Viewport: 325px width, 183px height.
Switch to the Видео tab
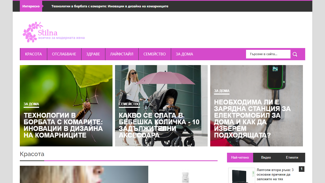[x=266, y=158]
